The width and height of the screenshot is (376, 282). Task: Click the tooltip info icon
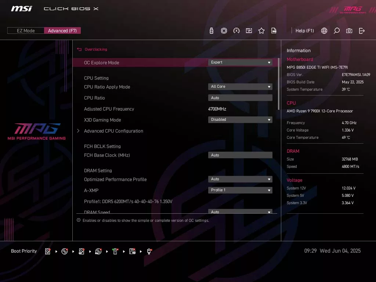click(x=79, y=220)
